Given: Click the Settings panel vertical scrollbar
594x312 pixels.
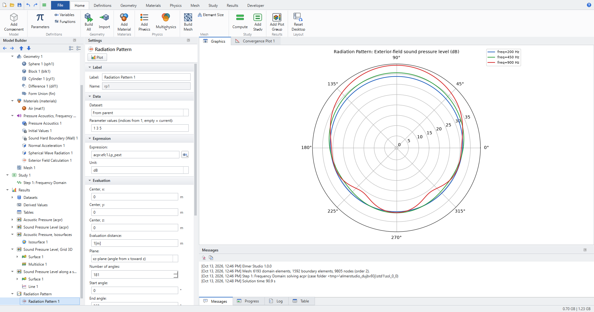Looking at the screenshot, I should point(196,139).
